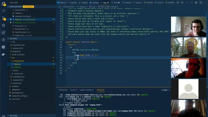Open the Manage gear at the activity bar bottom
Viewport: 208px width, 117px height.
tap(4, 116)
